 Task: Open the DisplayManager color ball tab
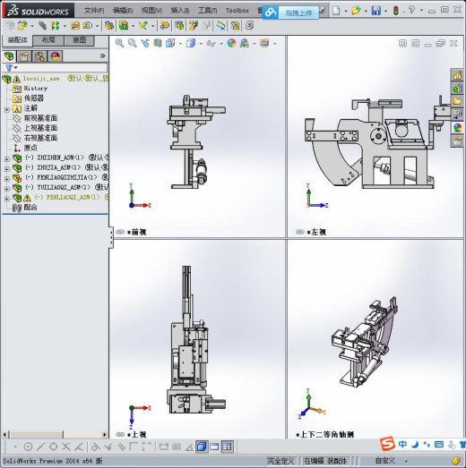[55, 56]
